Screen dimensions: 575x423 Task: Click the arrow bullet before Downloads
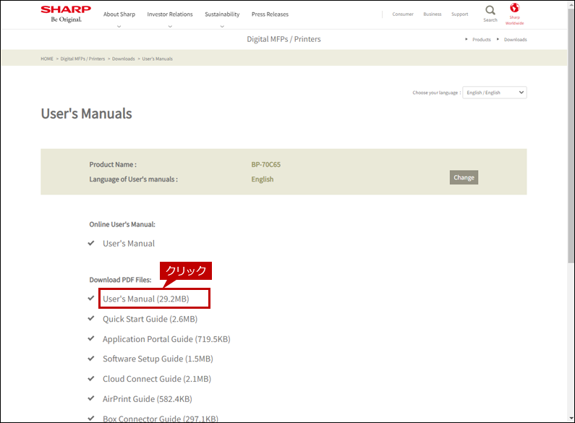click(498, 39)
